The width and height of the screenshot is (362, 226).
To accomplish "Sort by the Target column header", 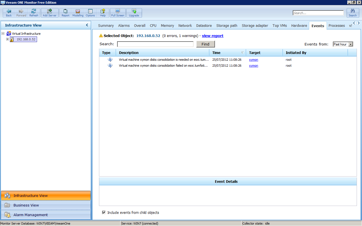I will tap(264, 53).
